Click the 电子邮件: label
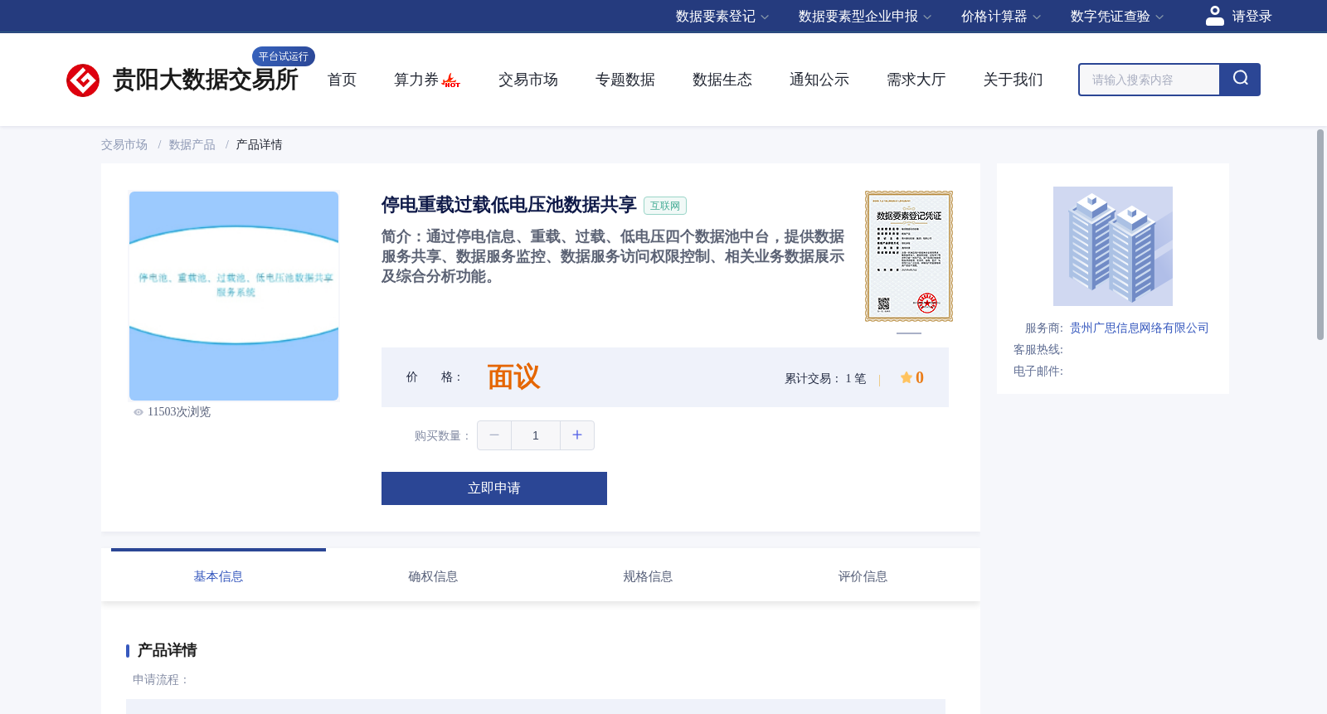This screenshot has height=714, width=1327. [1038, 372]
